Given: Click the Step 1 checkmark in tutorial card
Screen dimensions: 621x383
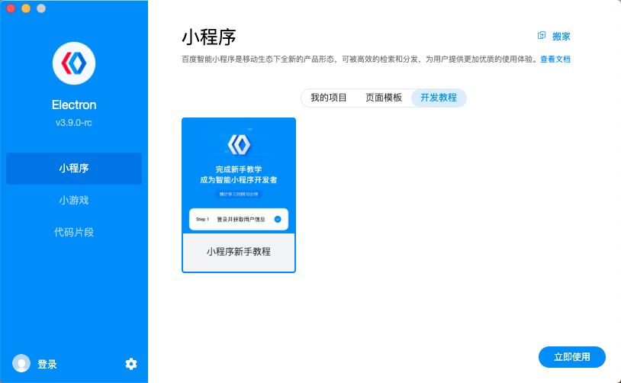Looking at the screenshot, I should click(278, 219).
